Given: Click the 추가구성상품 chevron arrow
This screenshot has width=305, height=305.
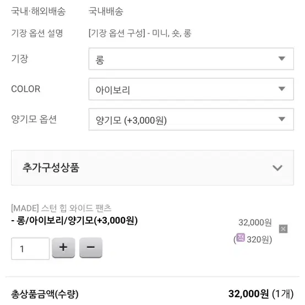Looking at the screenshot, I should pyautogui.click(x=277, y=168).
